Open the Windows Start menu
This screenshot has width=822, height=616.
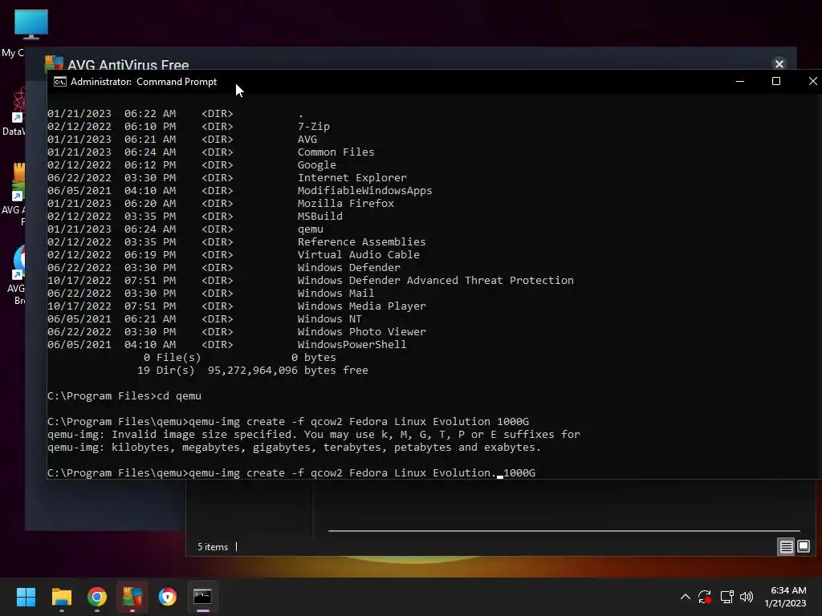[x=26, y=597]
